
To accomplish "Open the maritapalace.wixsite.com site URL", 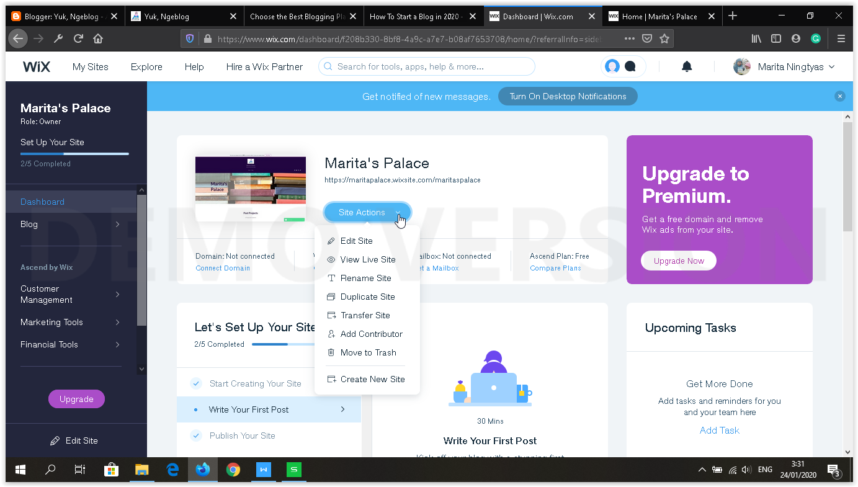I will coord(403,180).
